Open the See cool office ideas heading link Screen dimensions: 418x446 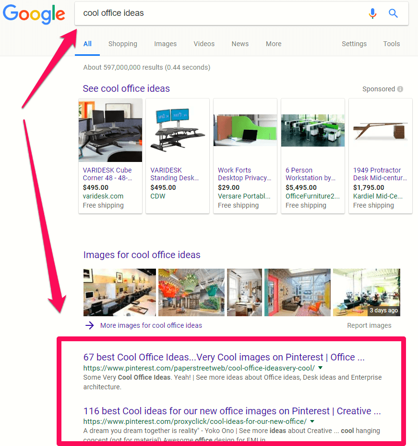click(126, 88)
